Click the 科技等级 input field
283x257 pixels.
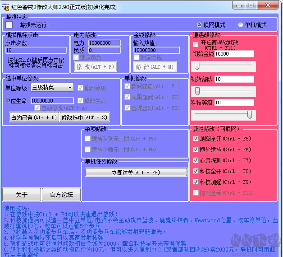pos(234,103)
